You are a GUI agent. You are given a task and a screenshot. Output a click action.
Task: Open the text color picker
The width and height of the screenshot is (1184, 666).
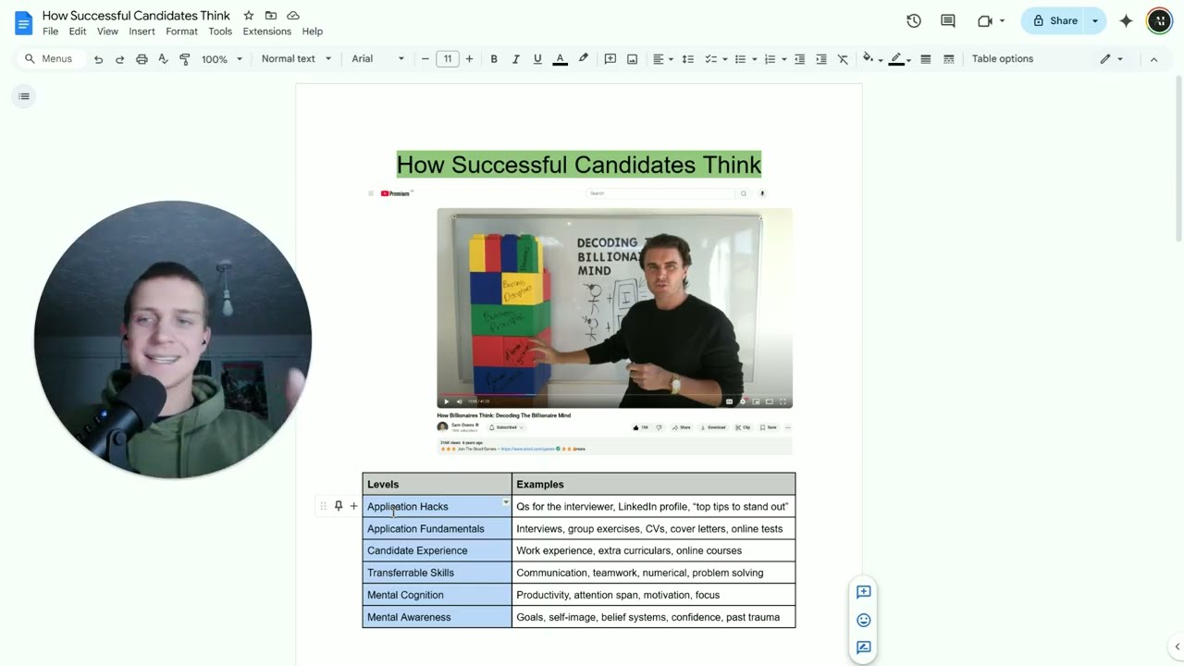[x=560, y=59]
